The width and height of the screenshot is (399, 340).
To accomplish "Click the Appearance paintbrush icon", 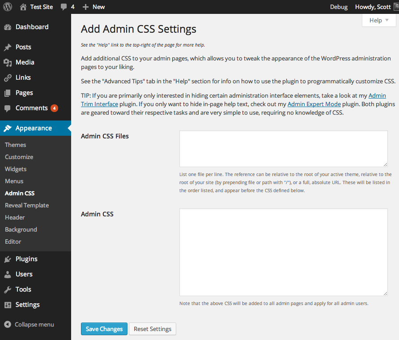I will (x=8, y=128).
